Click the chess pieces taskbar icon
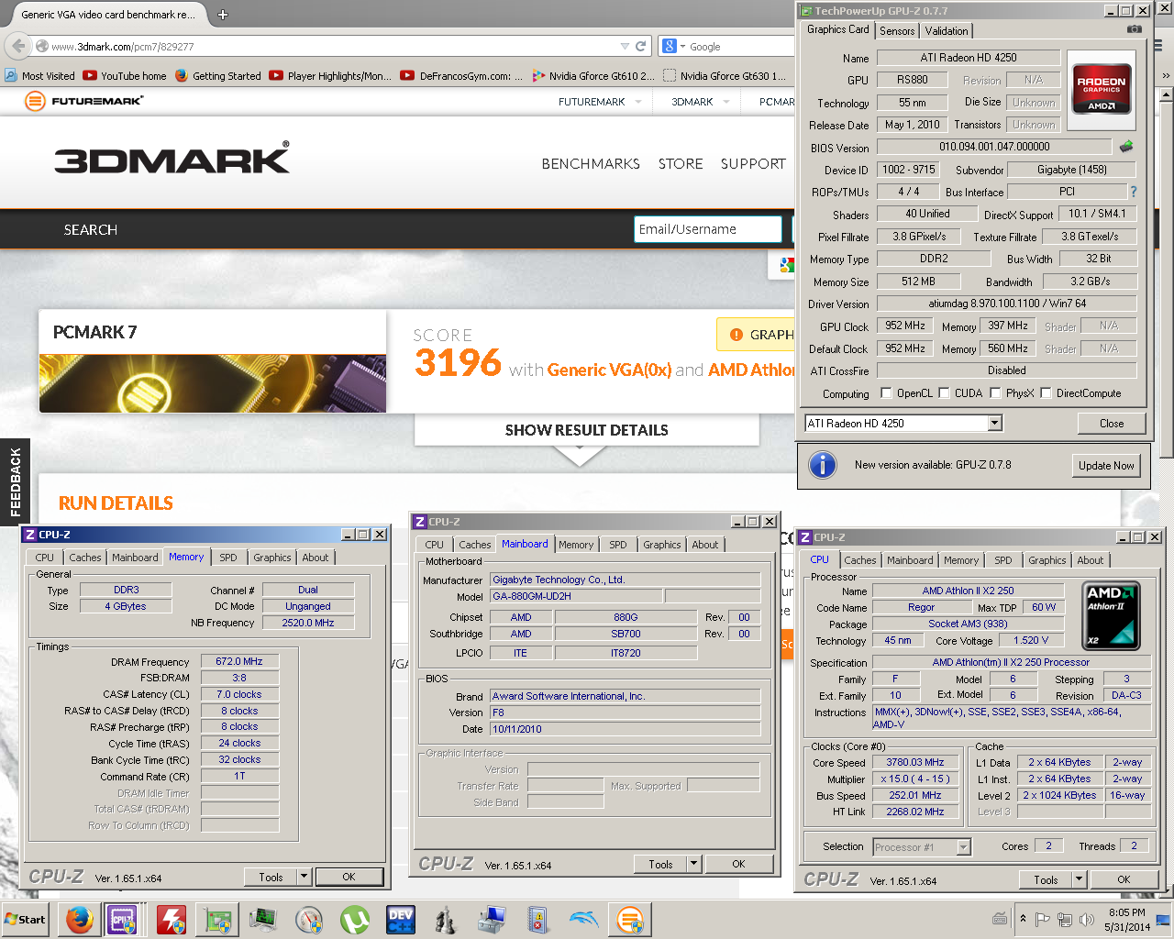Viewport: 1174px width, 939px height. point(447,920)
